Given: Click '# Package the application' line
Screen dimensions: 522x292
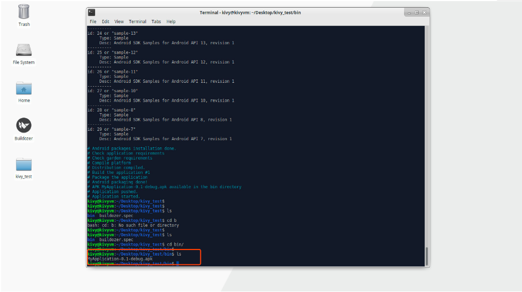Looking at the screenshot, I should (x=118, y=177).
